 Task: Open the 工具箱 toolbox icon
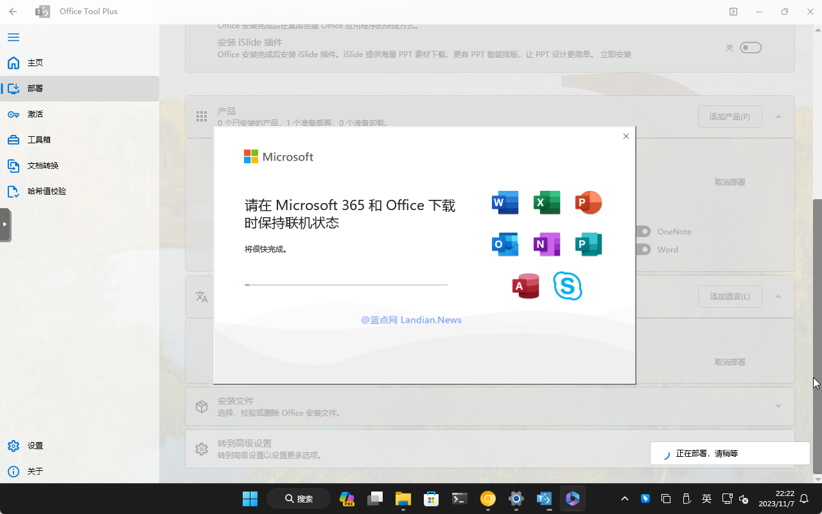click(x=13, y=140)
